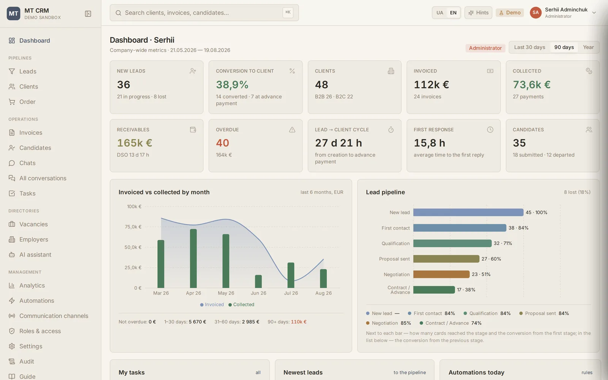Click the First Response card clock icon
608x380 pixels.
click(x=490, y=130)
